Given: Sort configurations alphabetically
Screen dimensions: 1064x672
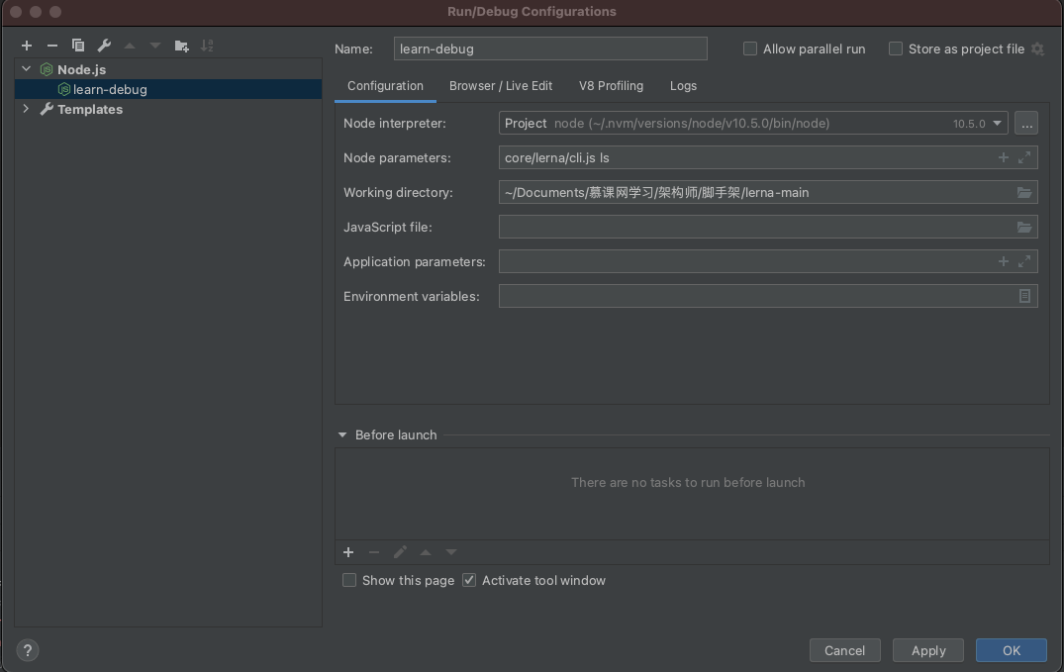Looking at the screenshot, I should [207, 46].
